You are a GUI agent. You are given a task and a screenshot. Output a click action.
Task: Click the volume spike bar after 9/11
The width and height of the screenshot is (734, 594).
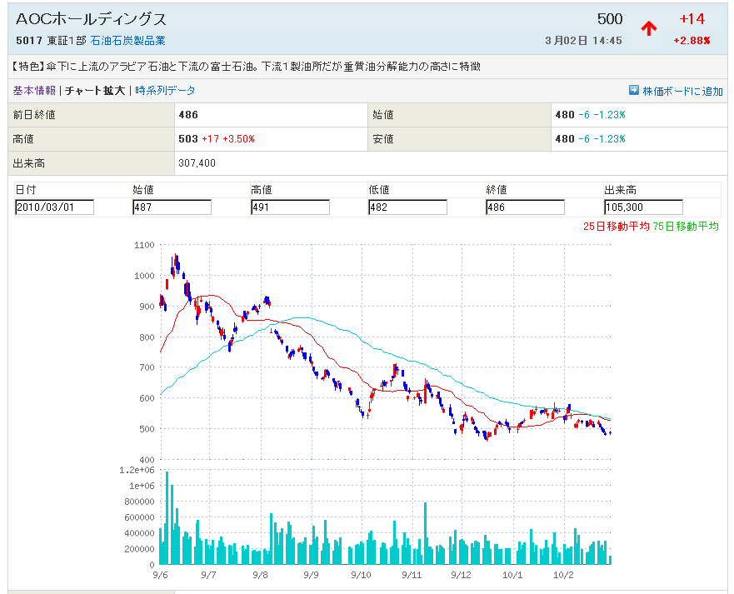[425, 533]
